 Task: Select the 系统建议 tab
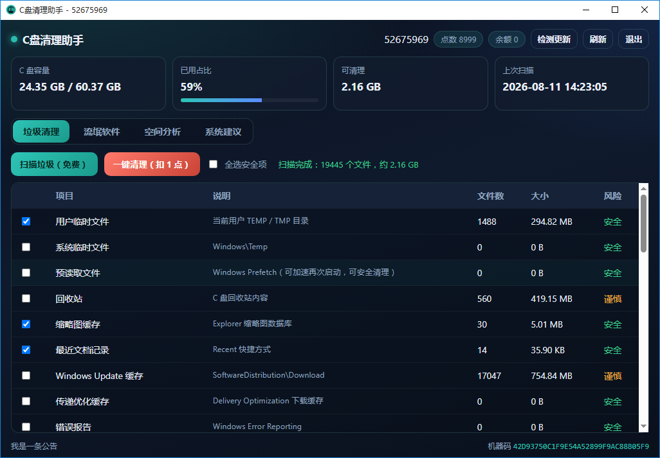[x=223, y=132]
